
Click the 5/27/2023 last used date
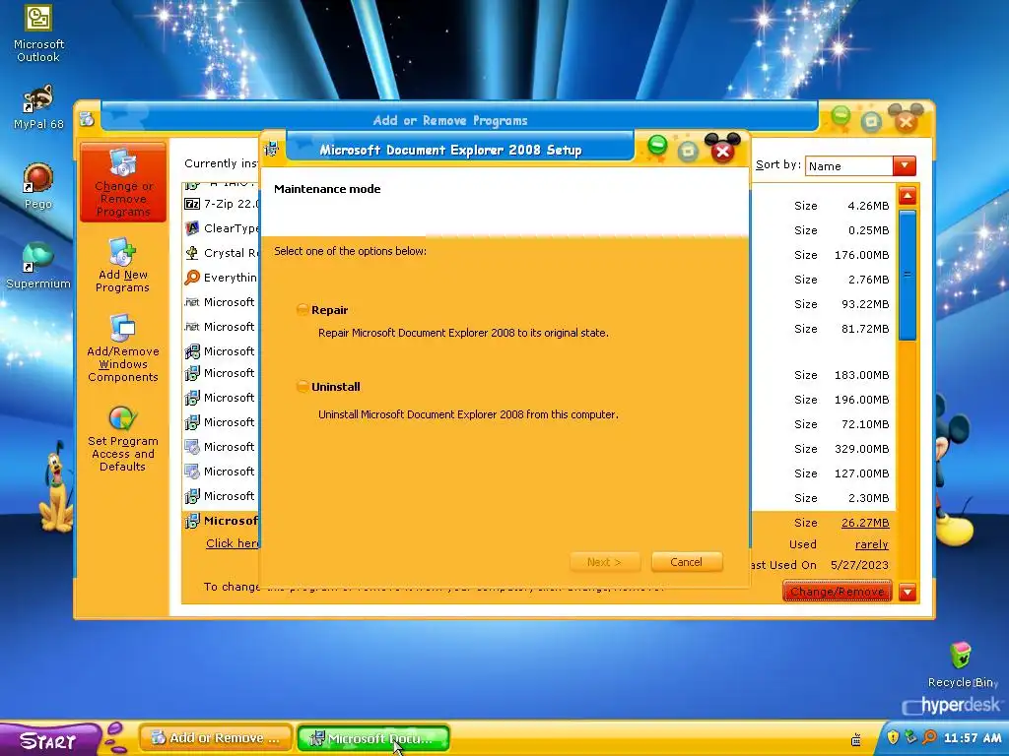pyautogui.click(x=859, y=565)
